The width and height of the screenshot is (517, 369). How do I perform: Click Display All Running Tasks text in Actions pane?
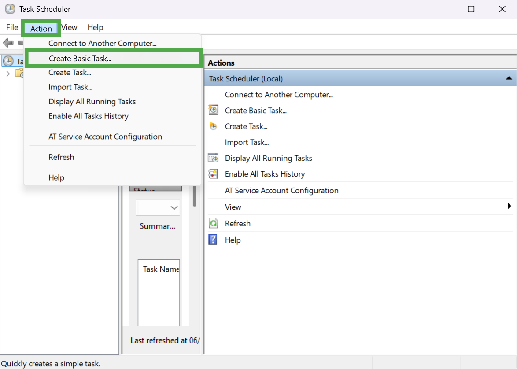point(268,158)
